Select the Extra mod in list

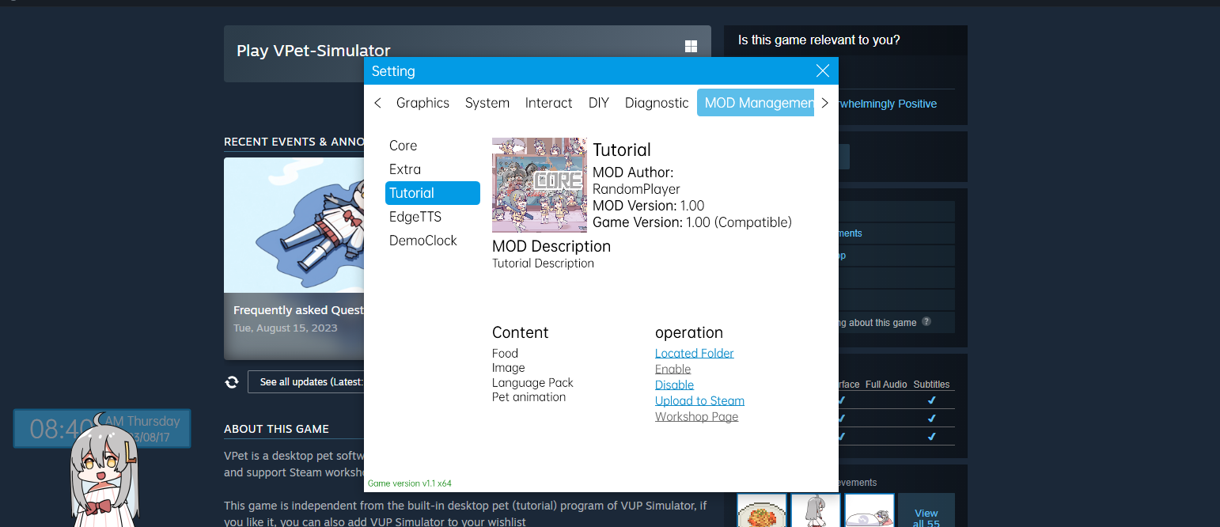(x=433, y=169)
